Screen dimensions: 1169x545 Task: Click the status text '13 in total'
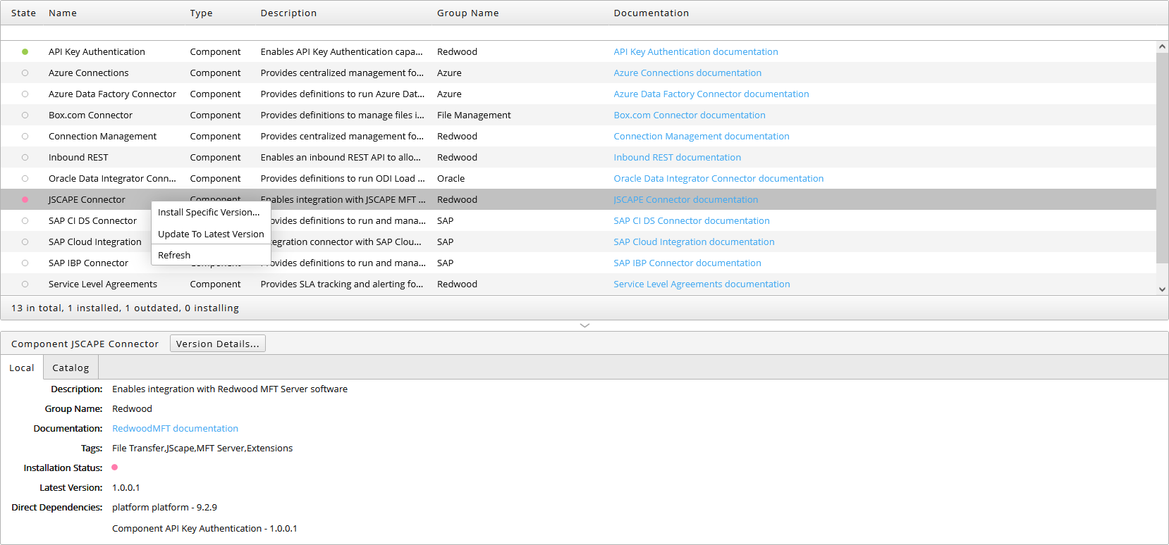pyautogui.click(x=37, y=308)
